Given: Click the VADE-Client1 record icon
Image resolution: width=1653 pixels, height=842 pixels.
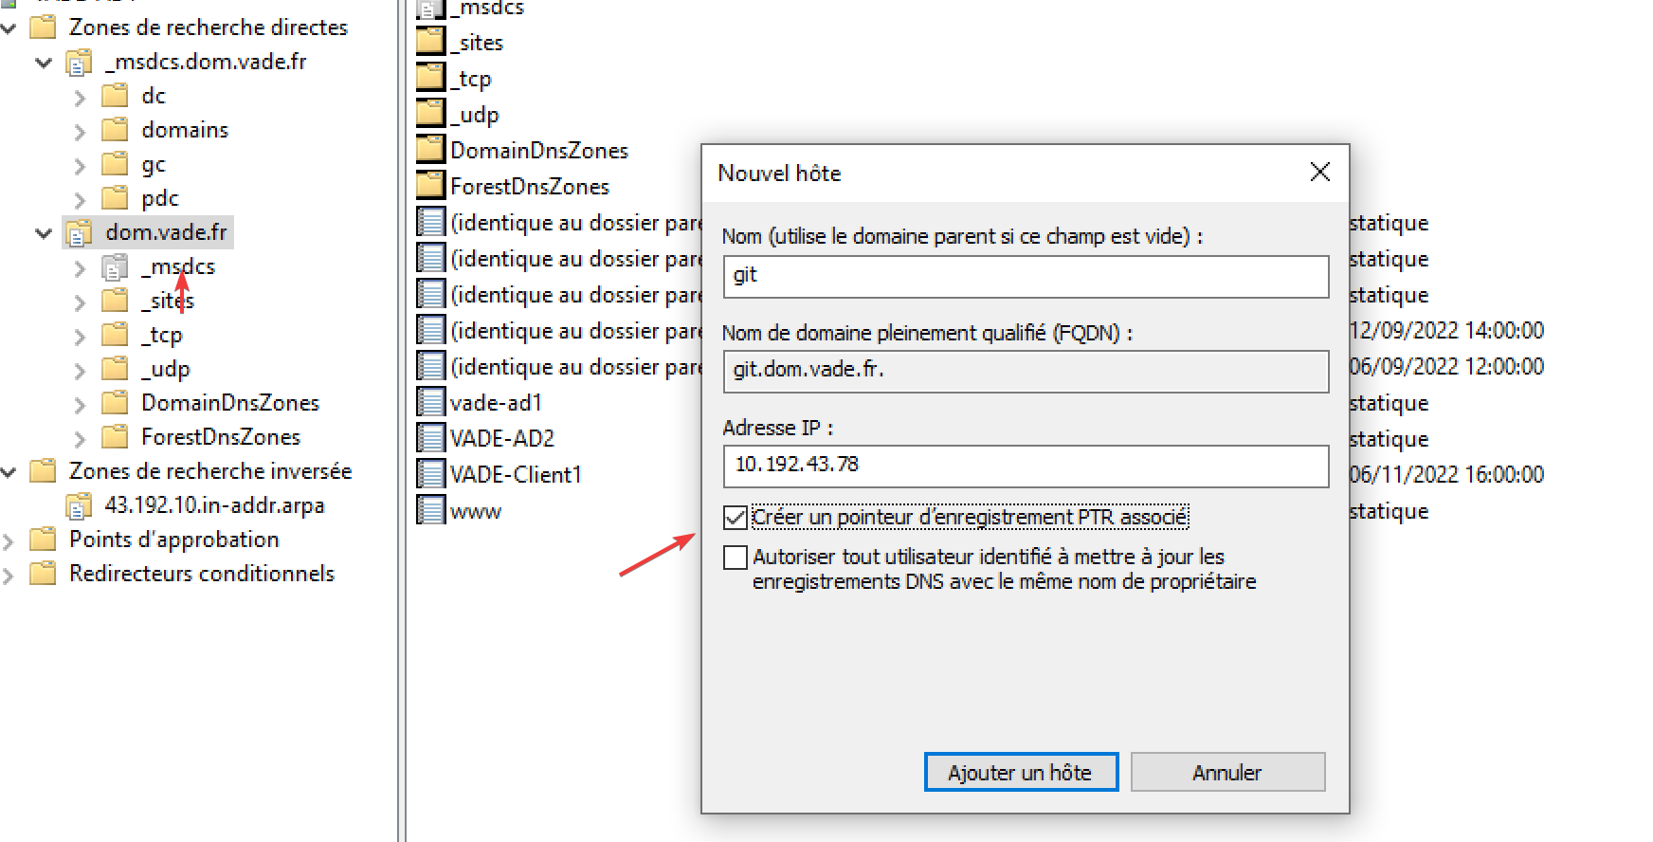Looking at the screenshot, I should 431,474.
